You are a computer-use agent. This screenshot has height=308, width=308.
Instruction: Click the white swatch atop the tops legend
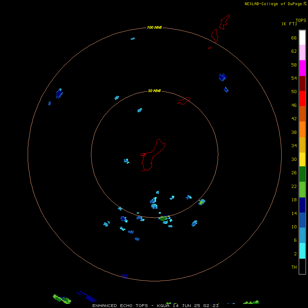click(302, 38)
